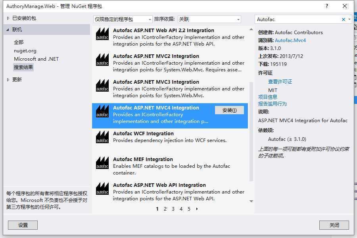Click Autofac icon of MVC2 Integration package
The image size is (357, 238).
coord(102,59)
